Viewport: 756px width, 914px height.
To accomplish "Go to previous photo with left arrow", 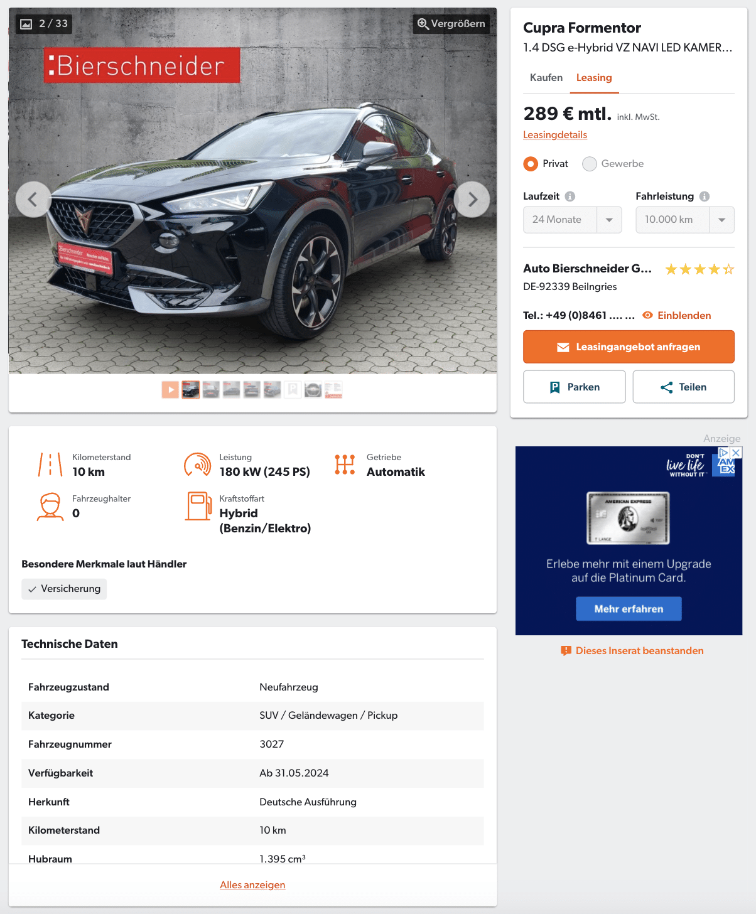I will coord(33,200).
